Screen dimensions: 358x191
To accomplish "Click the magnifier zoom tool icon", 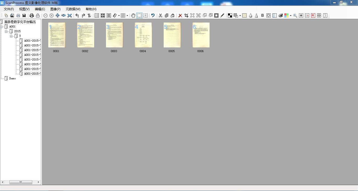I will [x=295, y=15].
